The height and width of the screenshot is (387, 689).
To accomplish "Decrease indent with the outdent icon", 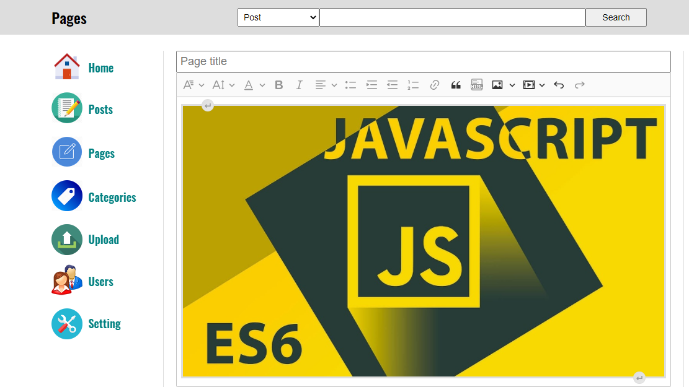I will click(393, 85).
